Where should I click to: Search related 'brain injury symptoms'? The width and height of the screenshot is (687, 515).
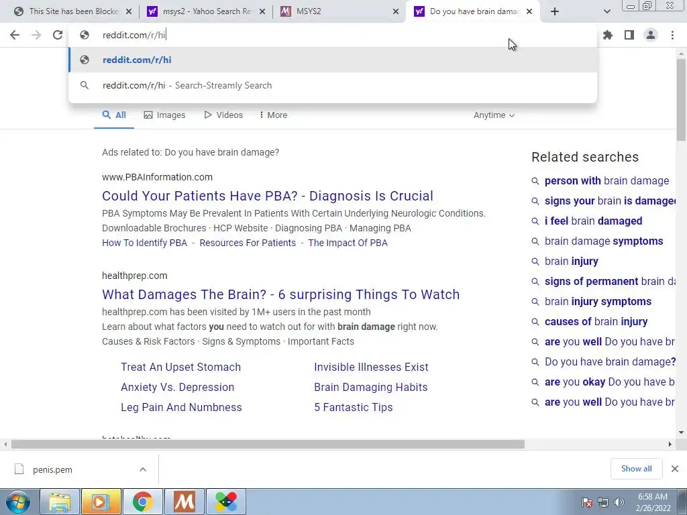pyautogui.click(x=598, y=302)
